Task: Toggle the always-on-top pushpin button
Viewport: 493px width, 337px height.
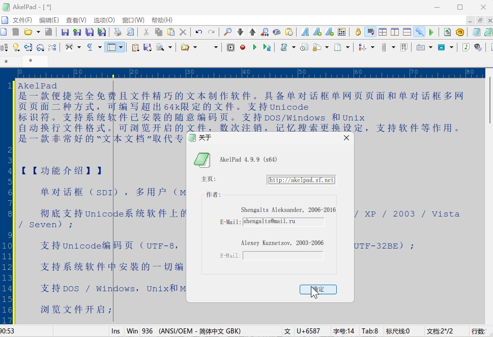Action: [419, 32]
